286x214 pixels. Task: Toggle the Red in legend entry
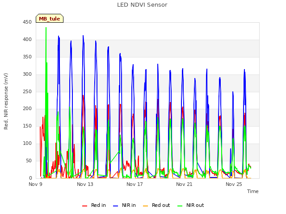tap(94, 205)
